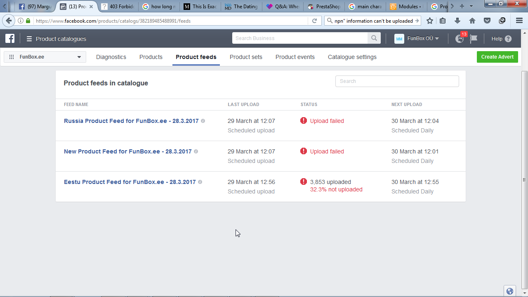Switch to the Diagnostics tab

(111, 57)
